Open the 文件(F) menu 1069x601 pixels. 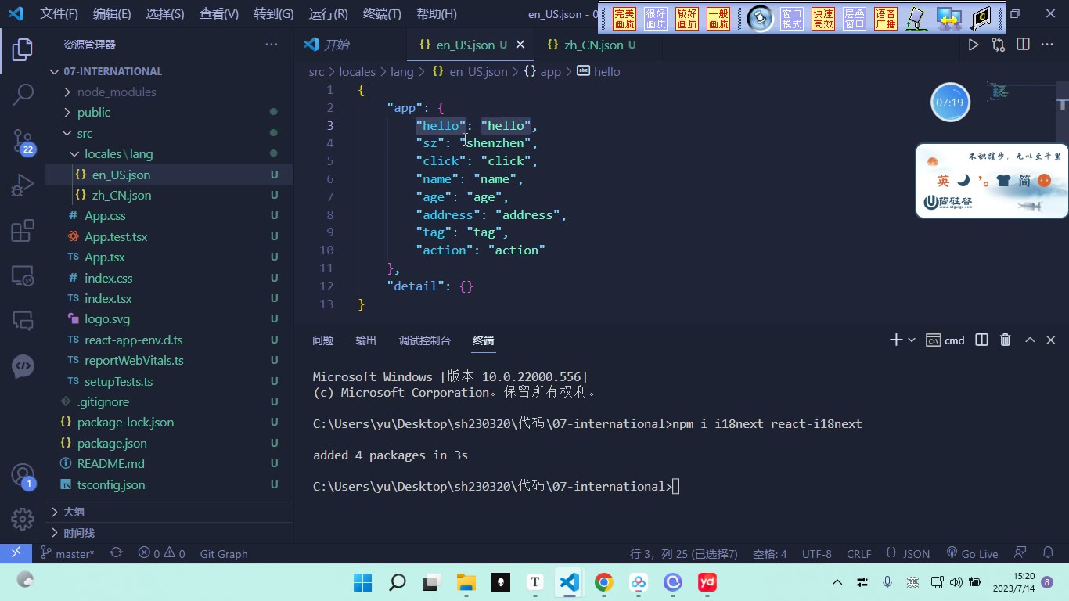[x=59, y=13]
